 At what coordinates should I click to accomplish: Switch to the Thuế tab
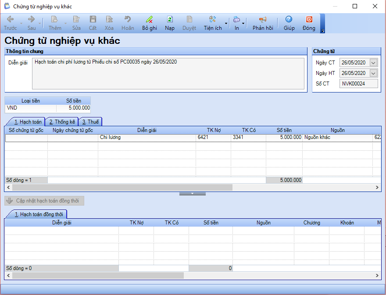pos(90,122)
